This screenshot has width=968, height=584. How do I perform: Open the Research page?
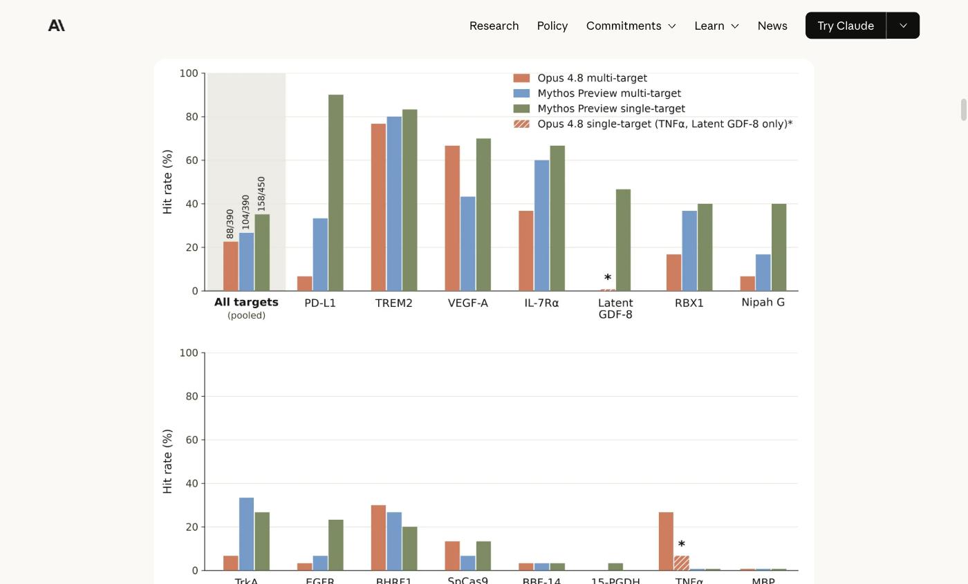pos(494,26)
